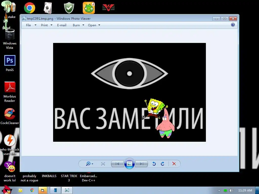Click the yellow folder taskbar icon
This screenshot has height=194, width=259.
tap(20, 190)
